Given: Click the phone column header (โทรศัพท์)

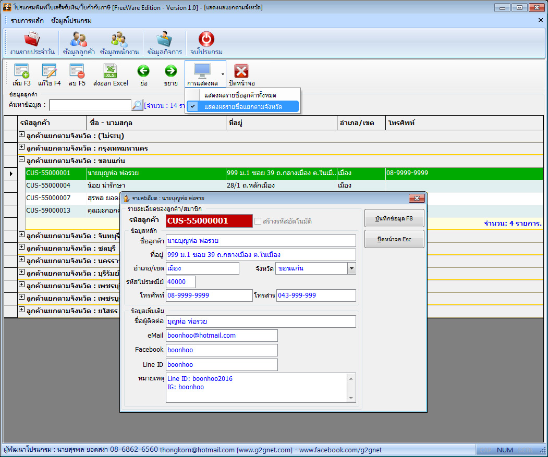Looking at the screenshot, I should (x=464, y=122).
